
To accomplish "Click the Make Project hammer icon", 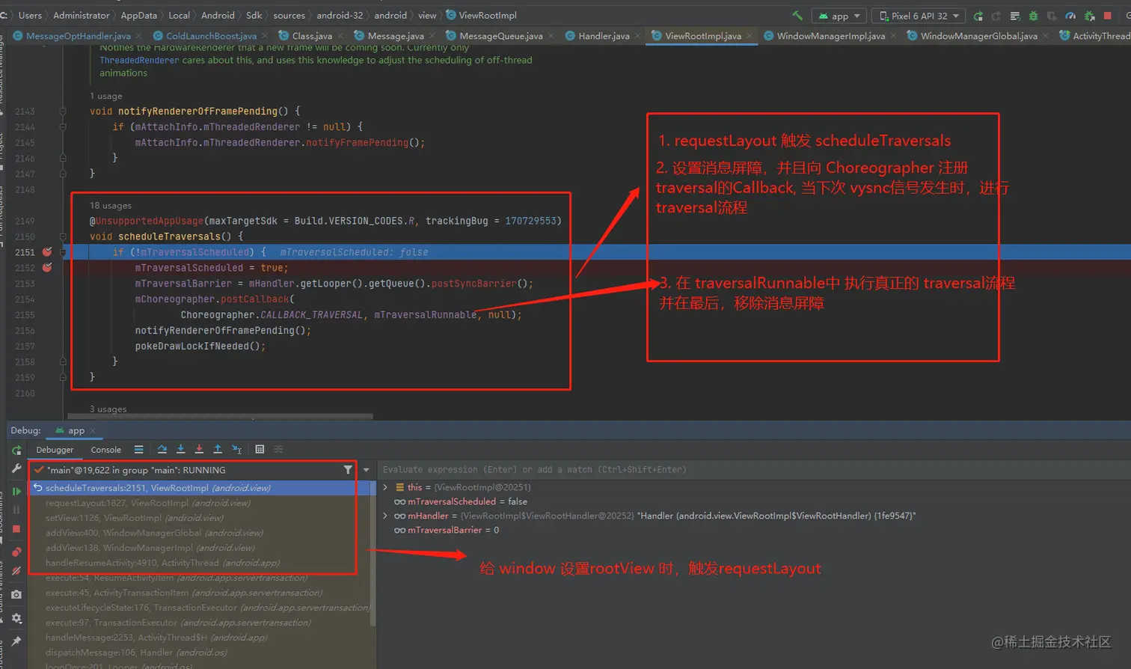I will tap(797, 16).
